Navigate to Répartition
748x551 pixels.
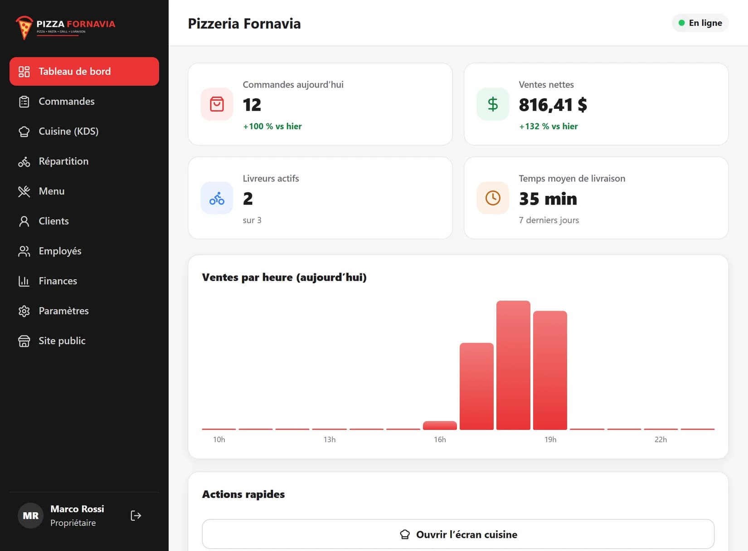84,161
